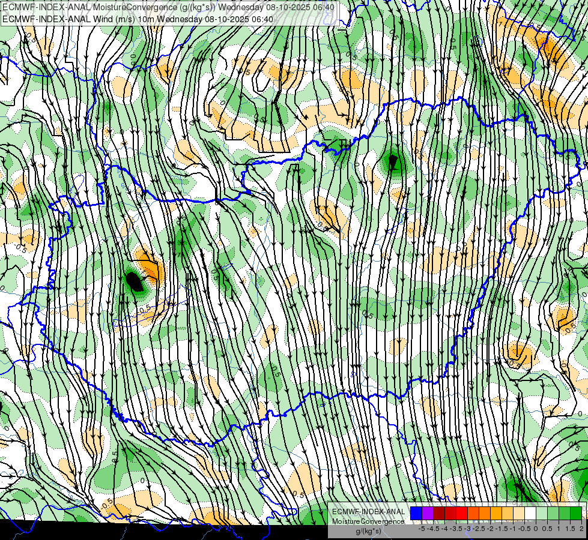This screenshot has height=540, width=588.
Task: Click the 1.5 tick value on the legend
Action: [570, 529]
